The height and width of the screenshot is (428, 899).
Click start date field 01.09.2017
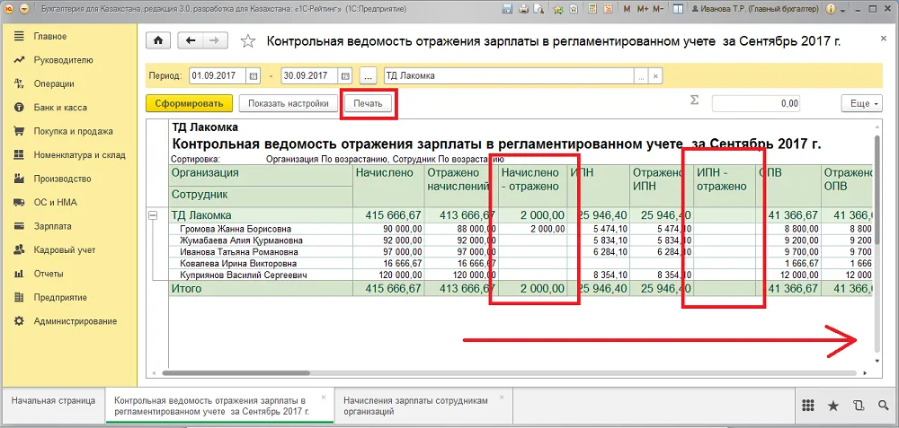tap(218, 75)
